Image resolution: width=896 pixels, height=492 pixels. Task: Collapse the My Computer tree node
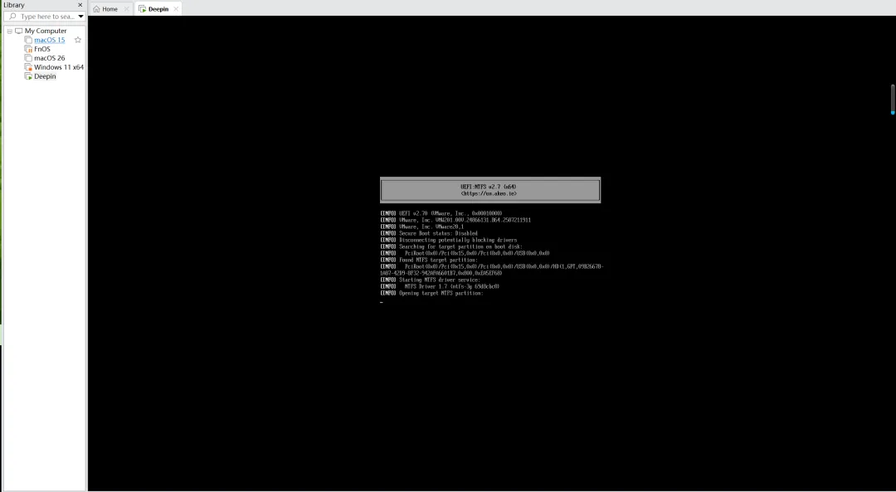tap(10, 31)
